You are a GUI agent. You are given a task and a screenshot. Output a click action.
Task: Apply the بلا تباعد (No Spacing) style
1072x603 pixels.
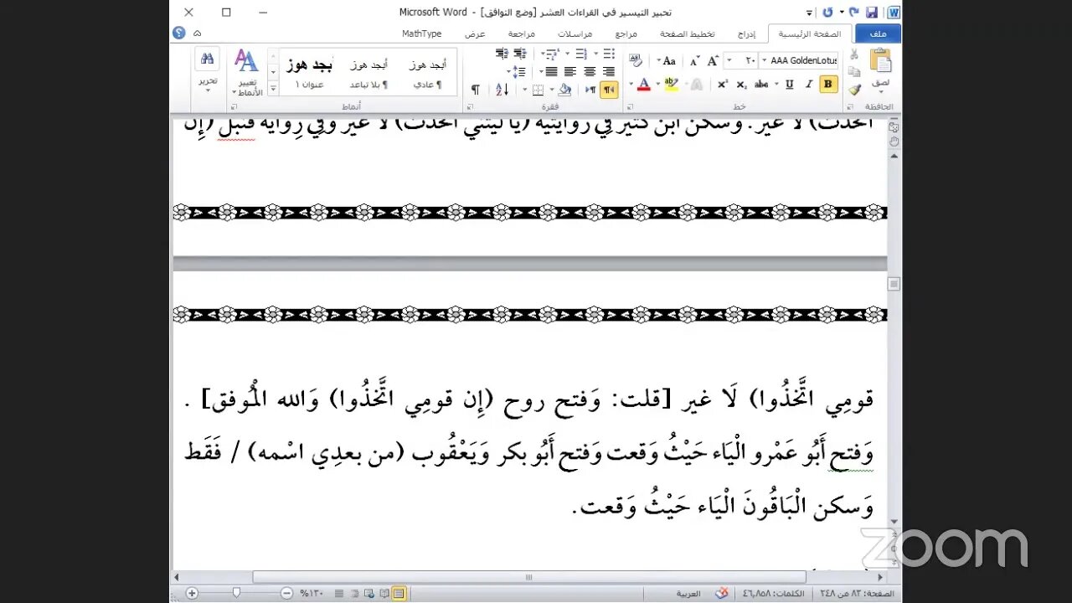tap(368, 72)
